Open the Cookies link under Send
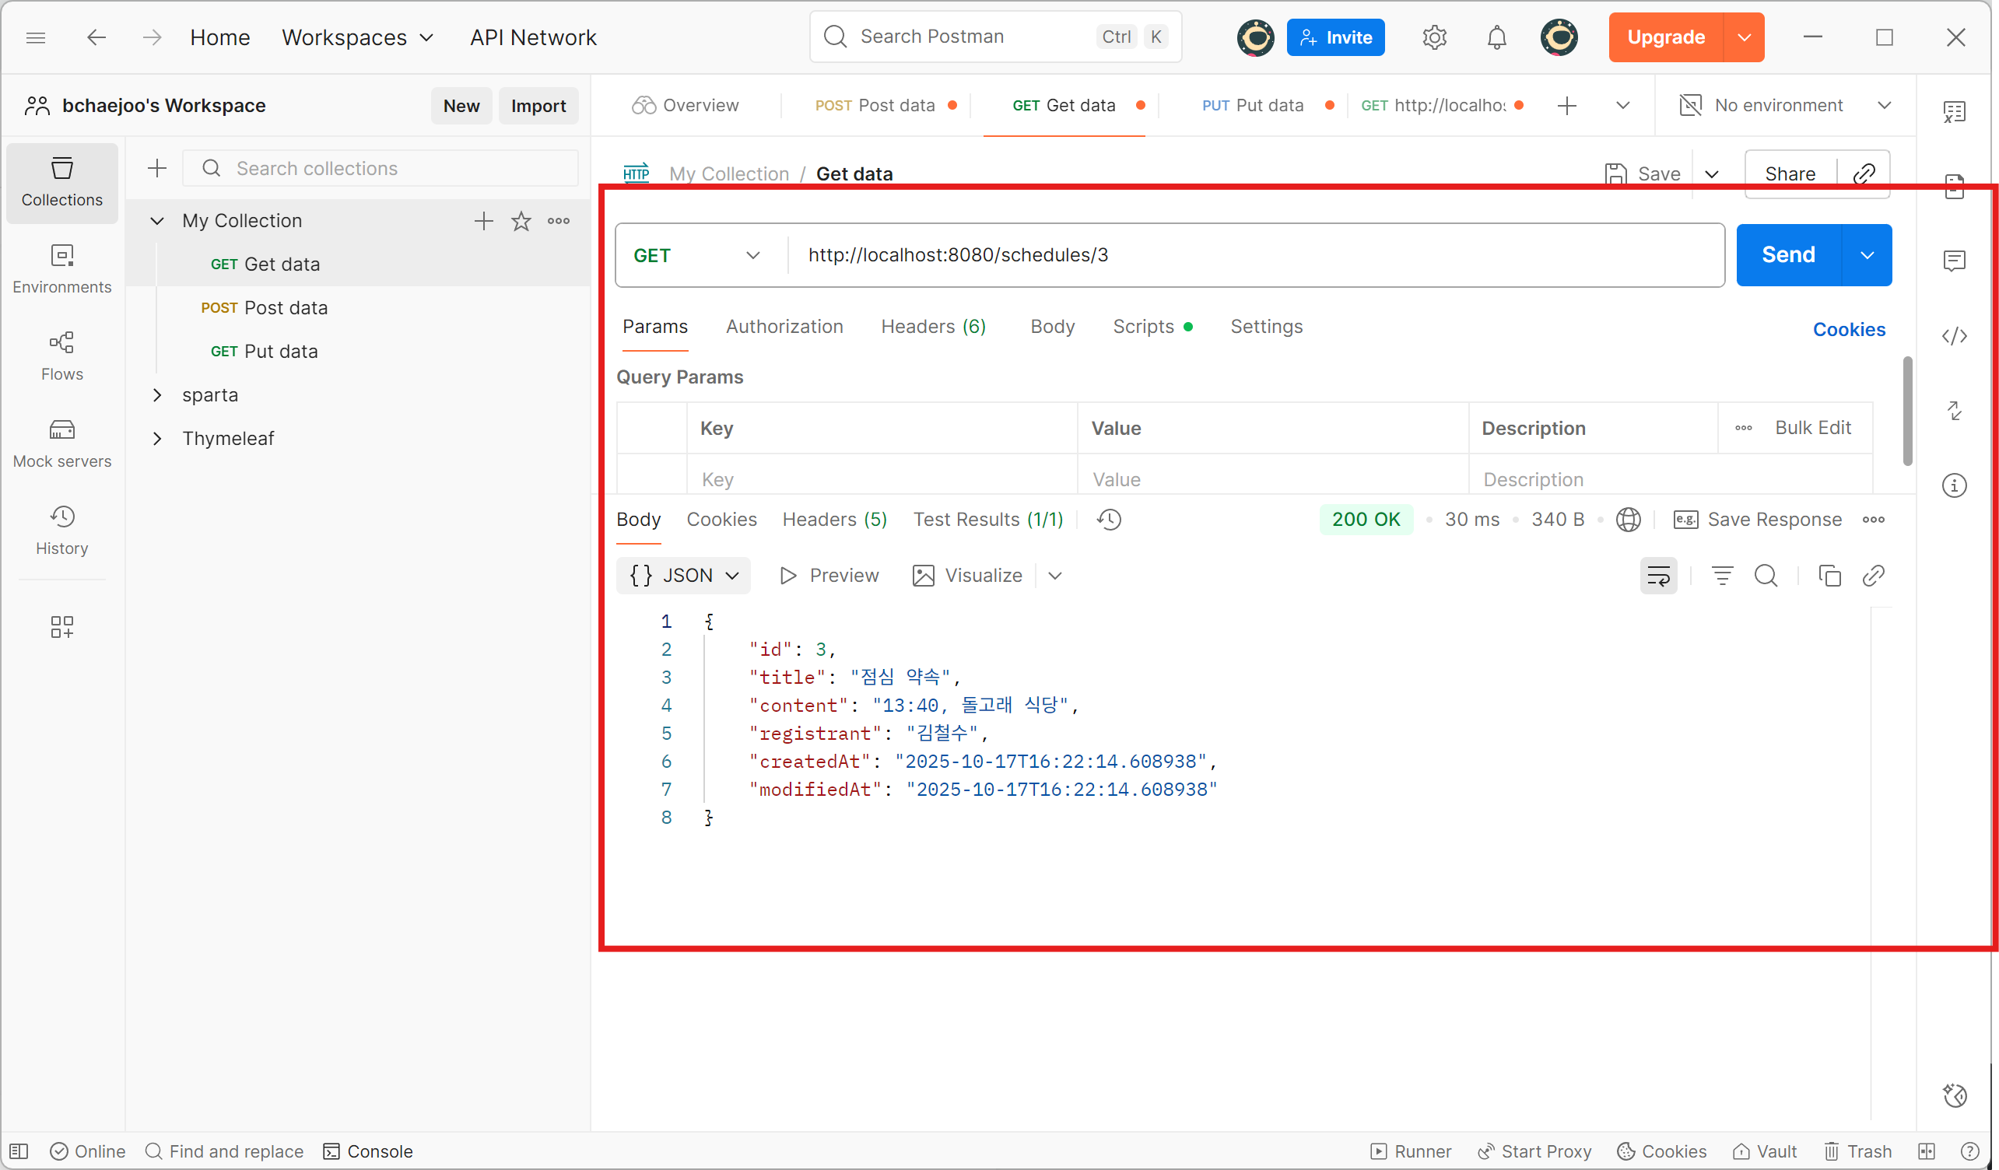This screenshot has height=1170, width=1999. tap(1848, 330)
